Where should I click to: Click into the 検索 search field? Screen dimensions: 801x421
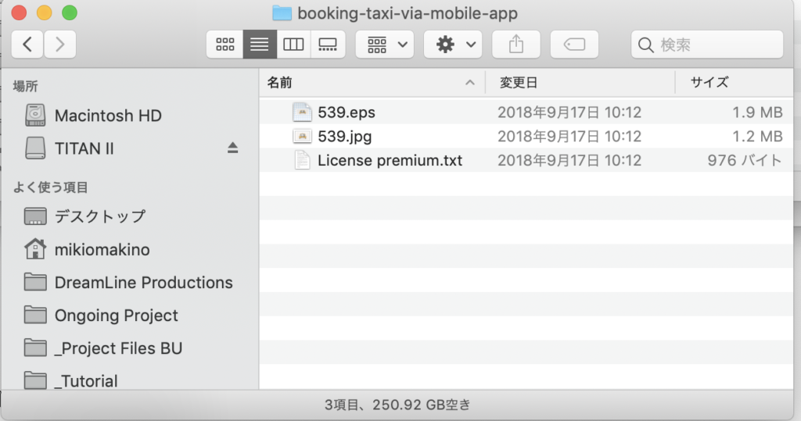707,45
